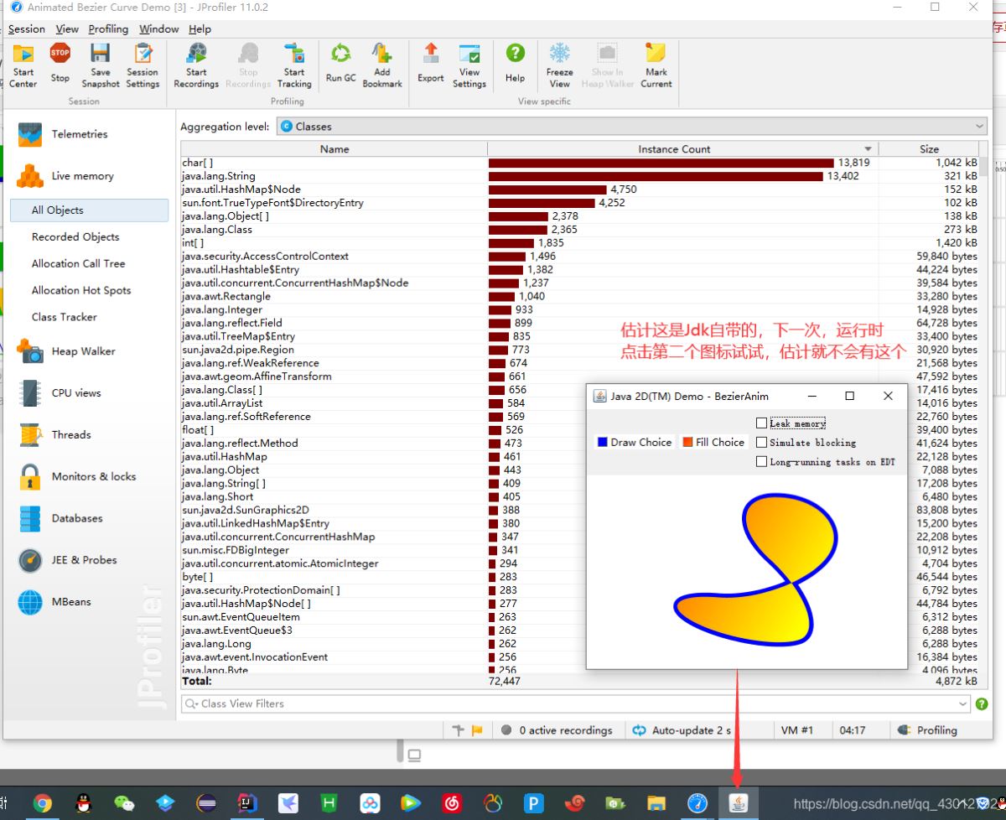
Task: Check the Simulate blocking option
Action: click(x=761, y=443)
